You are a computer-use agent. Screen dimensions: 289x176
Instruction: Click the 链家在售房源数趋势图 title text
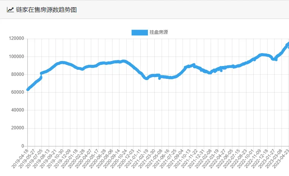tap(46, 10)
